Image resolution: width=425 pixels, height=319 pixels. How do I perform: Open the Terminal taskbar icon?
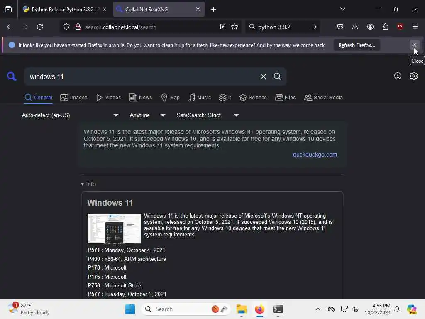278,309
